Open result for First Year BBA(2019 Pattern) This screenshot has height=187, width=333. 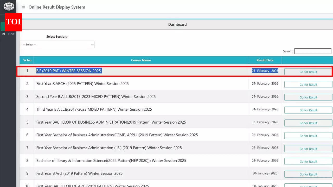[x=308, y=123]
